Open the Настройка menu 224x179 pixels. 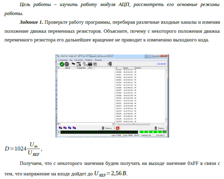tap(79, 60)
